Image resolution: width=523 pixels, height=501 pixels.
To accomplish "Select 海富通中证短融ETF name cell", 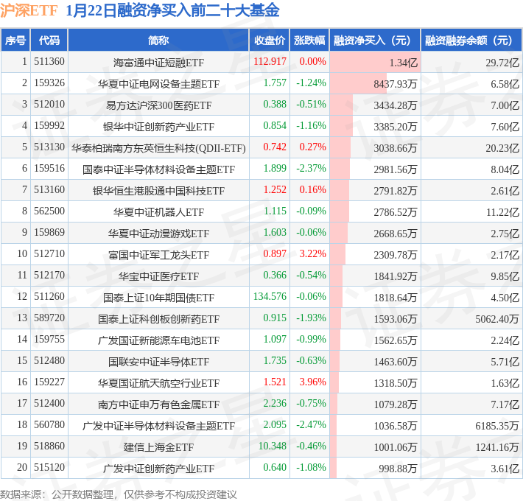I will [158, 63].
